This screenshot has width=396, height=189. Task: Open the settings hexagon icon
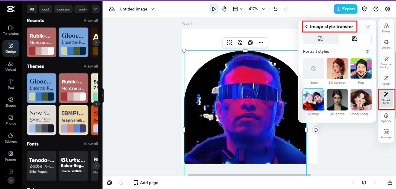(388, 9)
